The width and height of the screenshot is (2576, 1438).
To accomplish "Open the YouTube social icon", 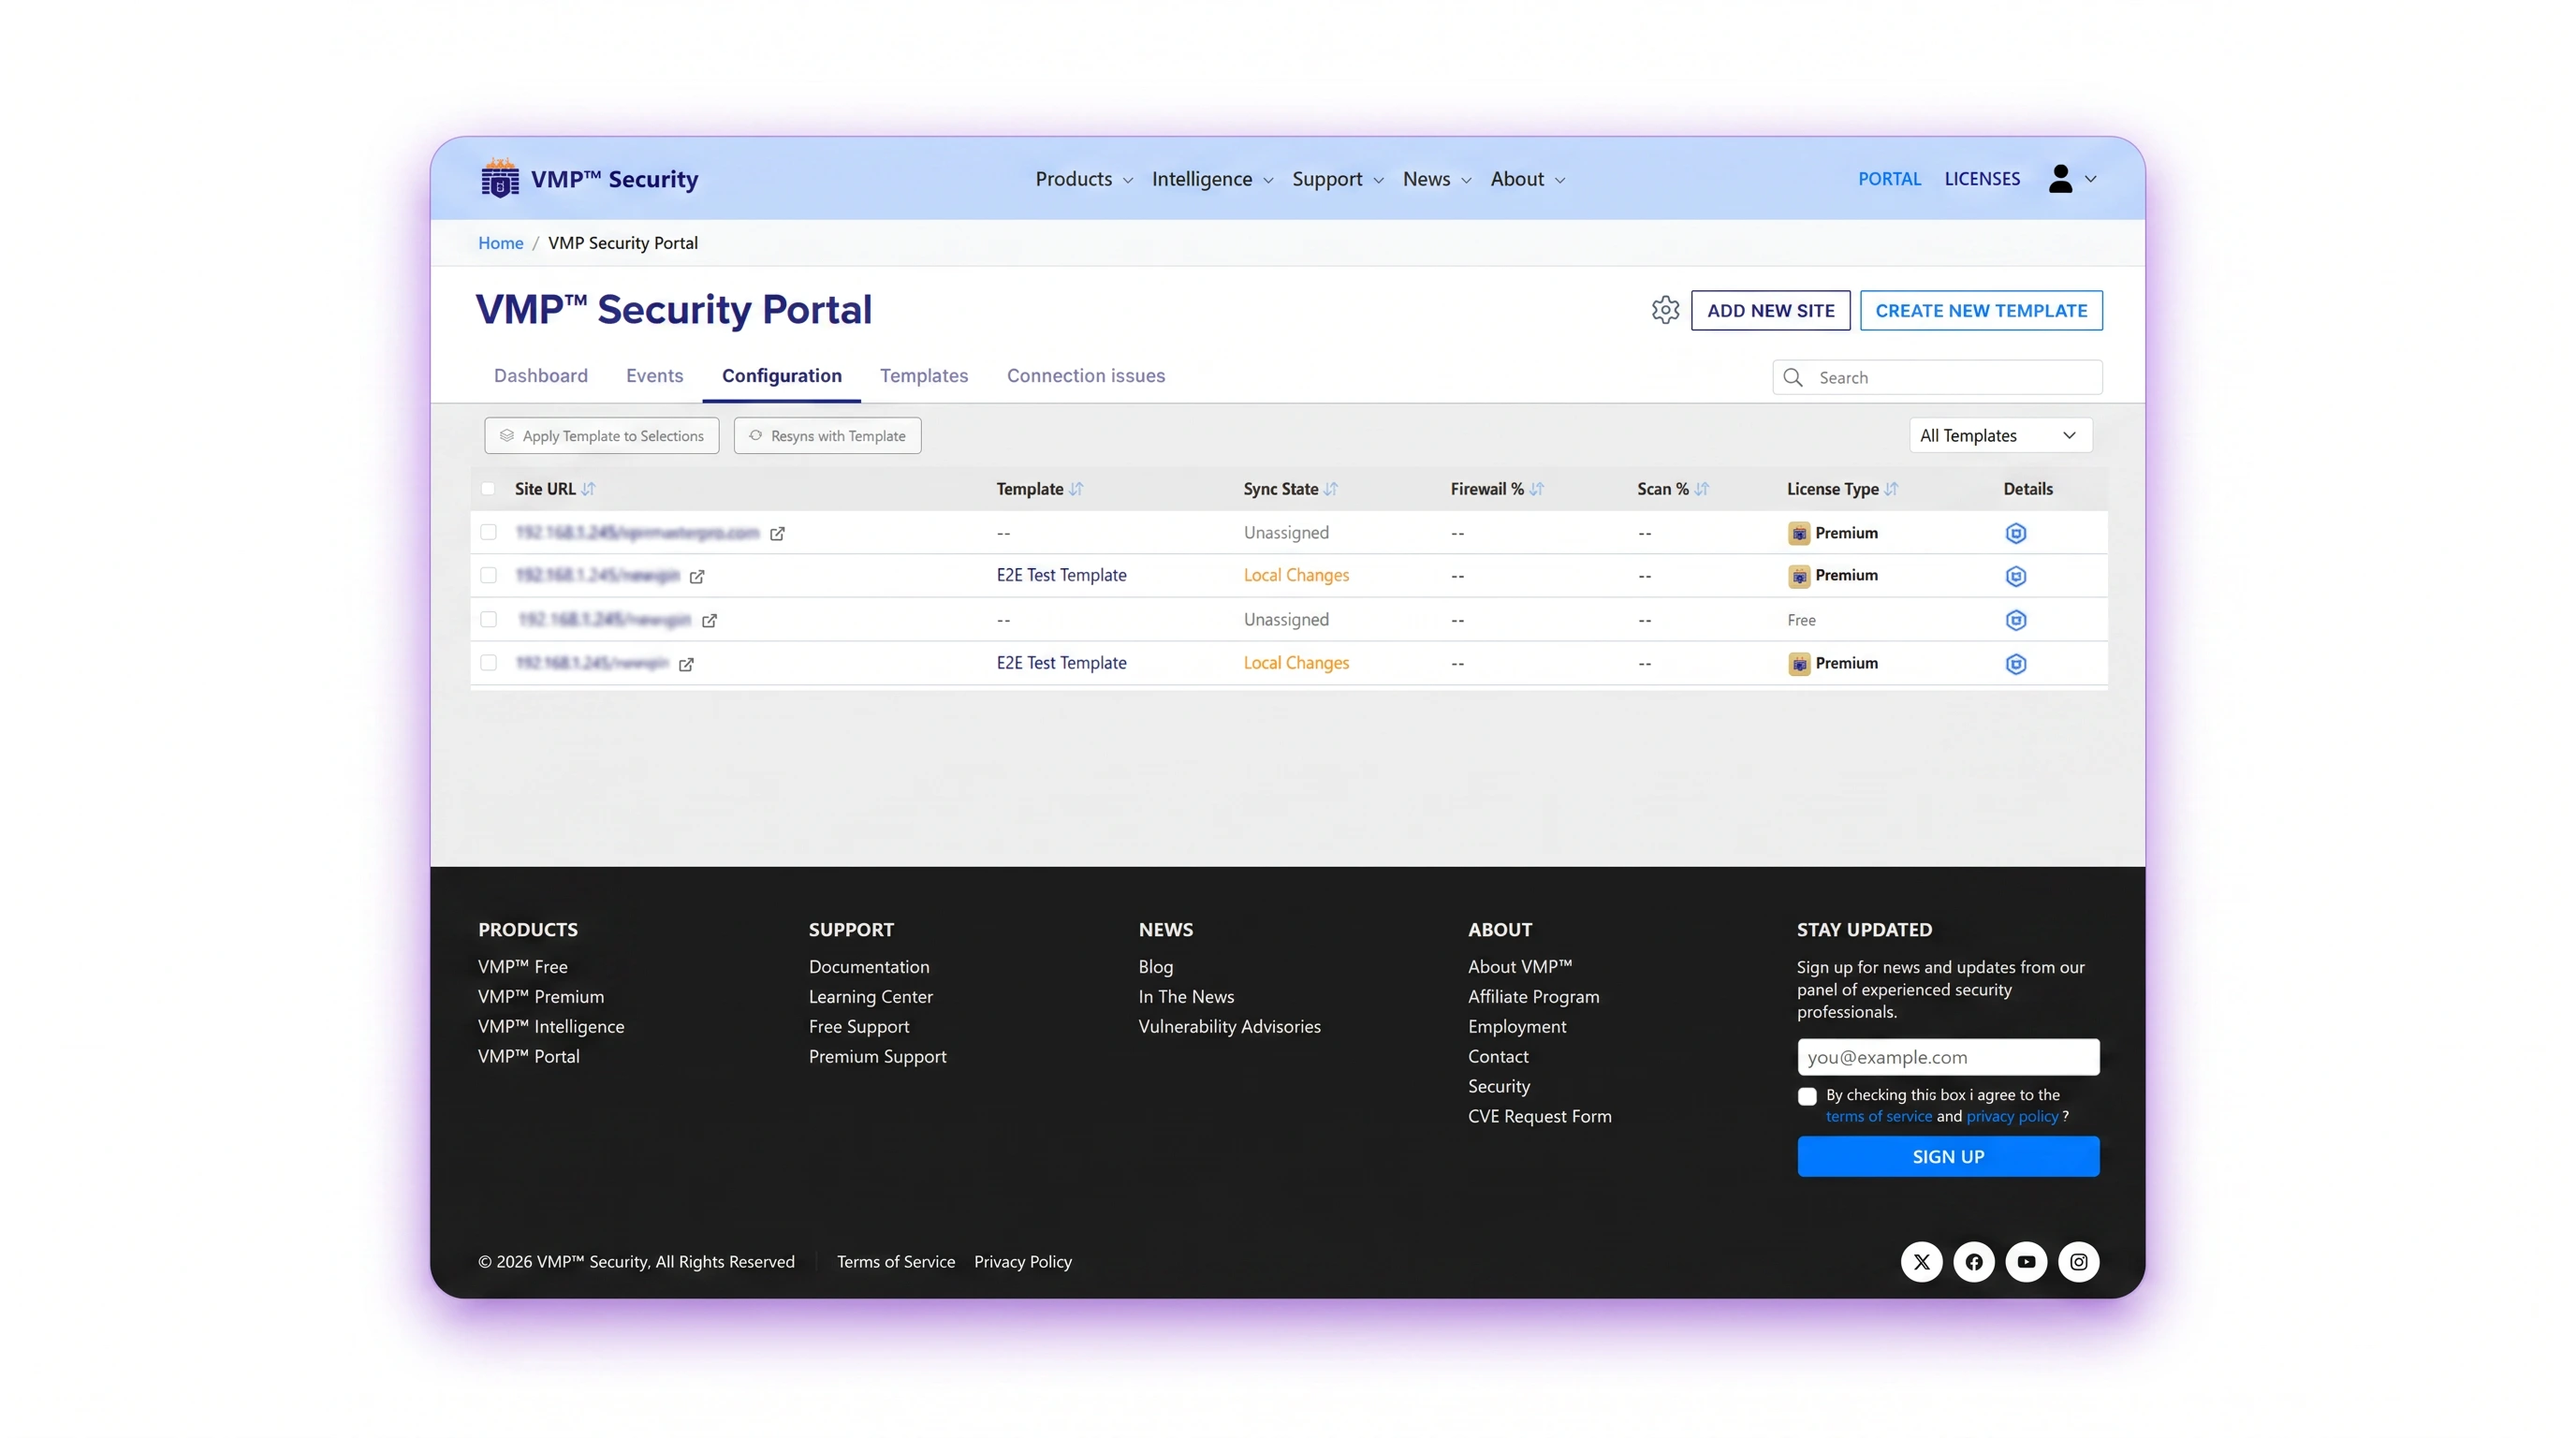I will (x=2026, y=1262).
